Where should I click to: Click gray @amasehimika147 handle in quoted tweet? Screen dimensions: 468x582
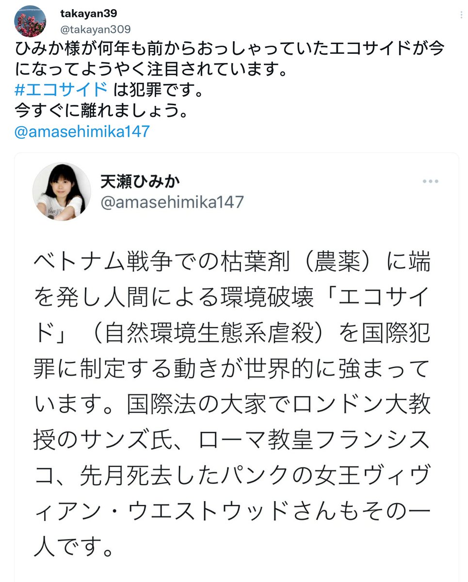(172, 202)
